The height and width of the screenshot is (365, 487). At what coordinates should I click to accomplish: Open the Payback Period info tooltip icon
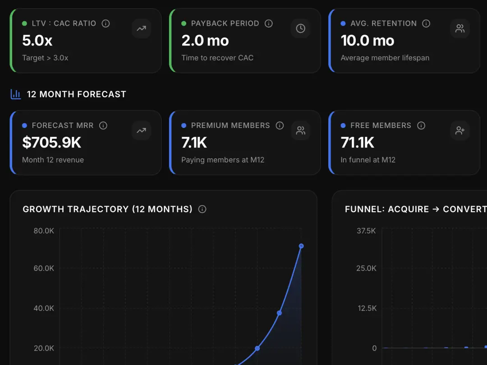click(x=269, y=23)
